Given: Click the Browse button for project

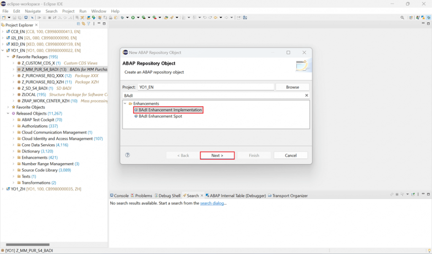Looking at the screenshot, I should 292,87.
